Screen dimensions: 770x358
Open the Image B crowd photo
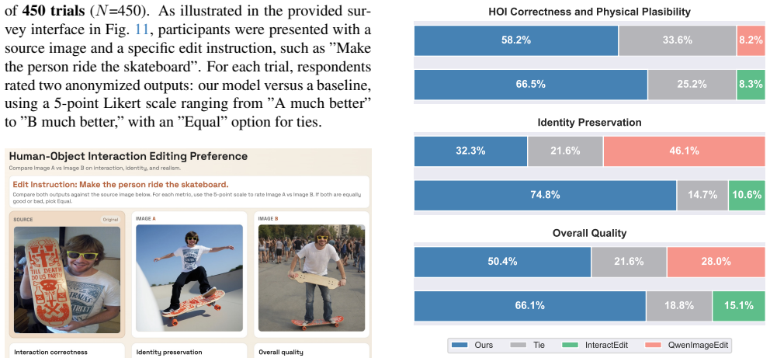tap(312, 278)
